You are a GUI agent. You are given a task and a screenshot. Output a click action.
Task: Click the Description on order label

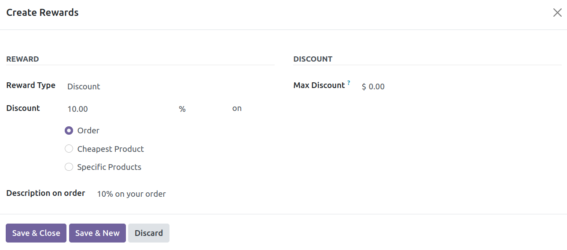[46, 193]
